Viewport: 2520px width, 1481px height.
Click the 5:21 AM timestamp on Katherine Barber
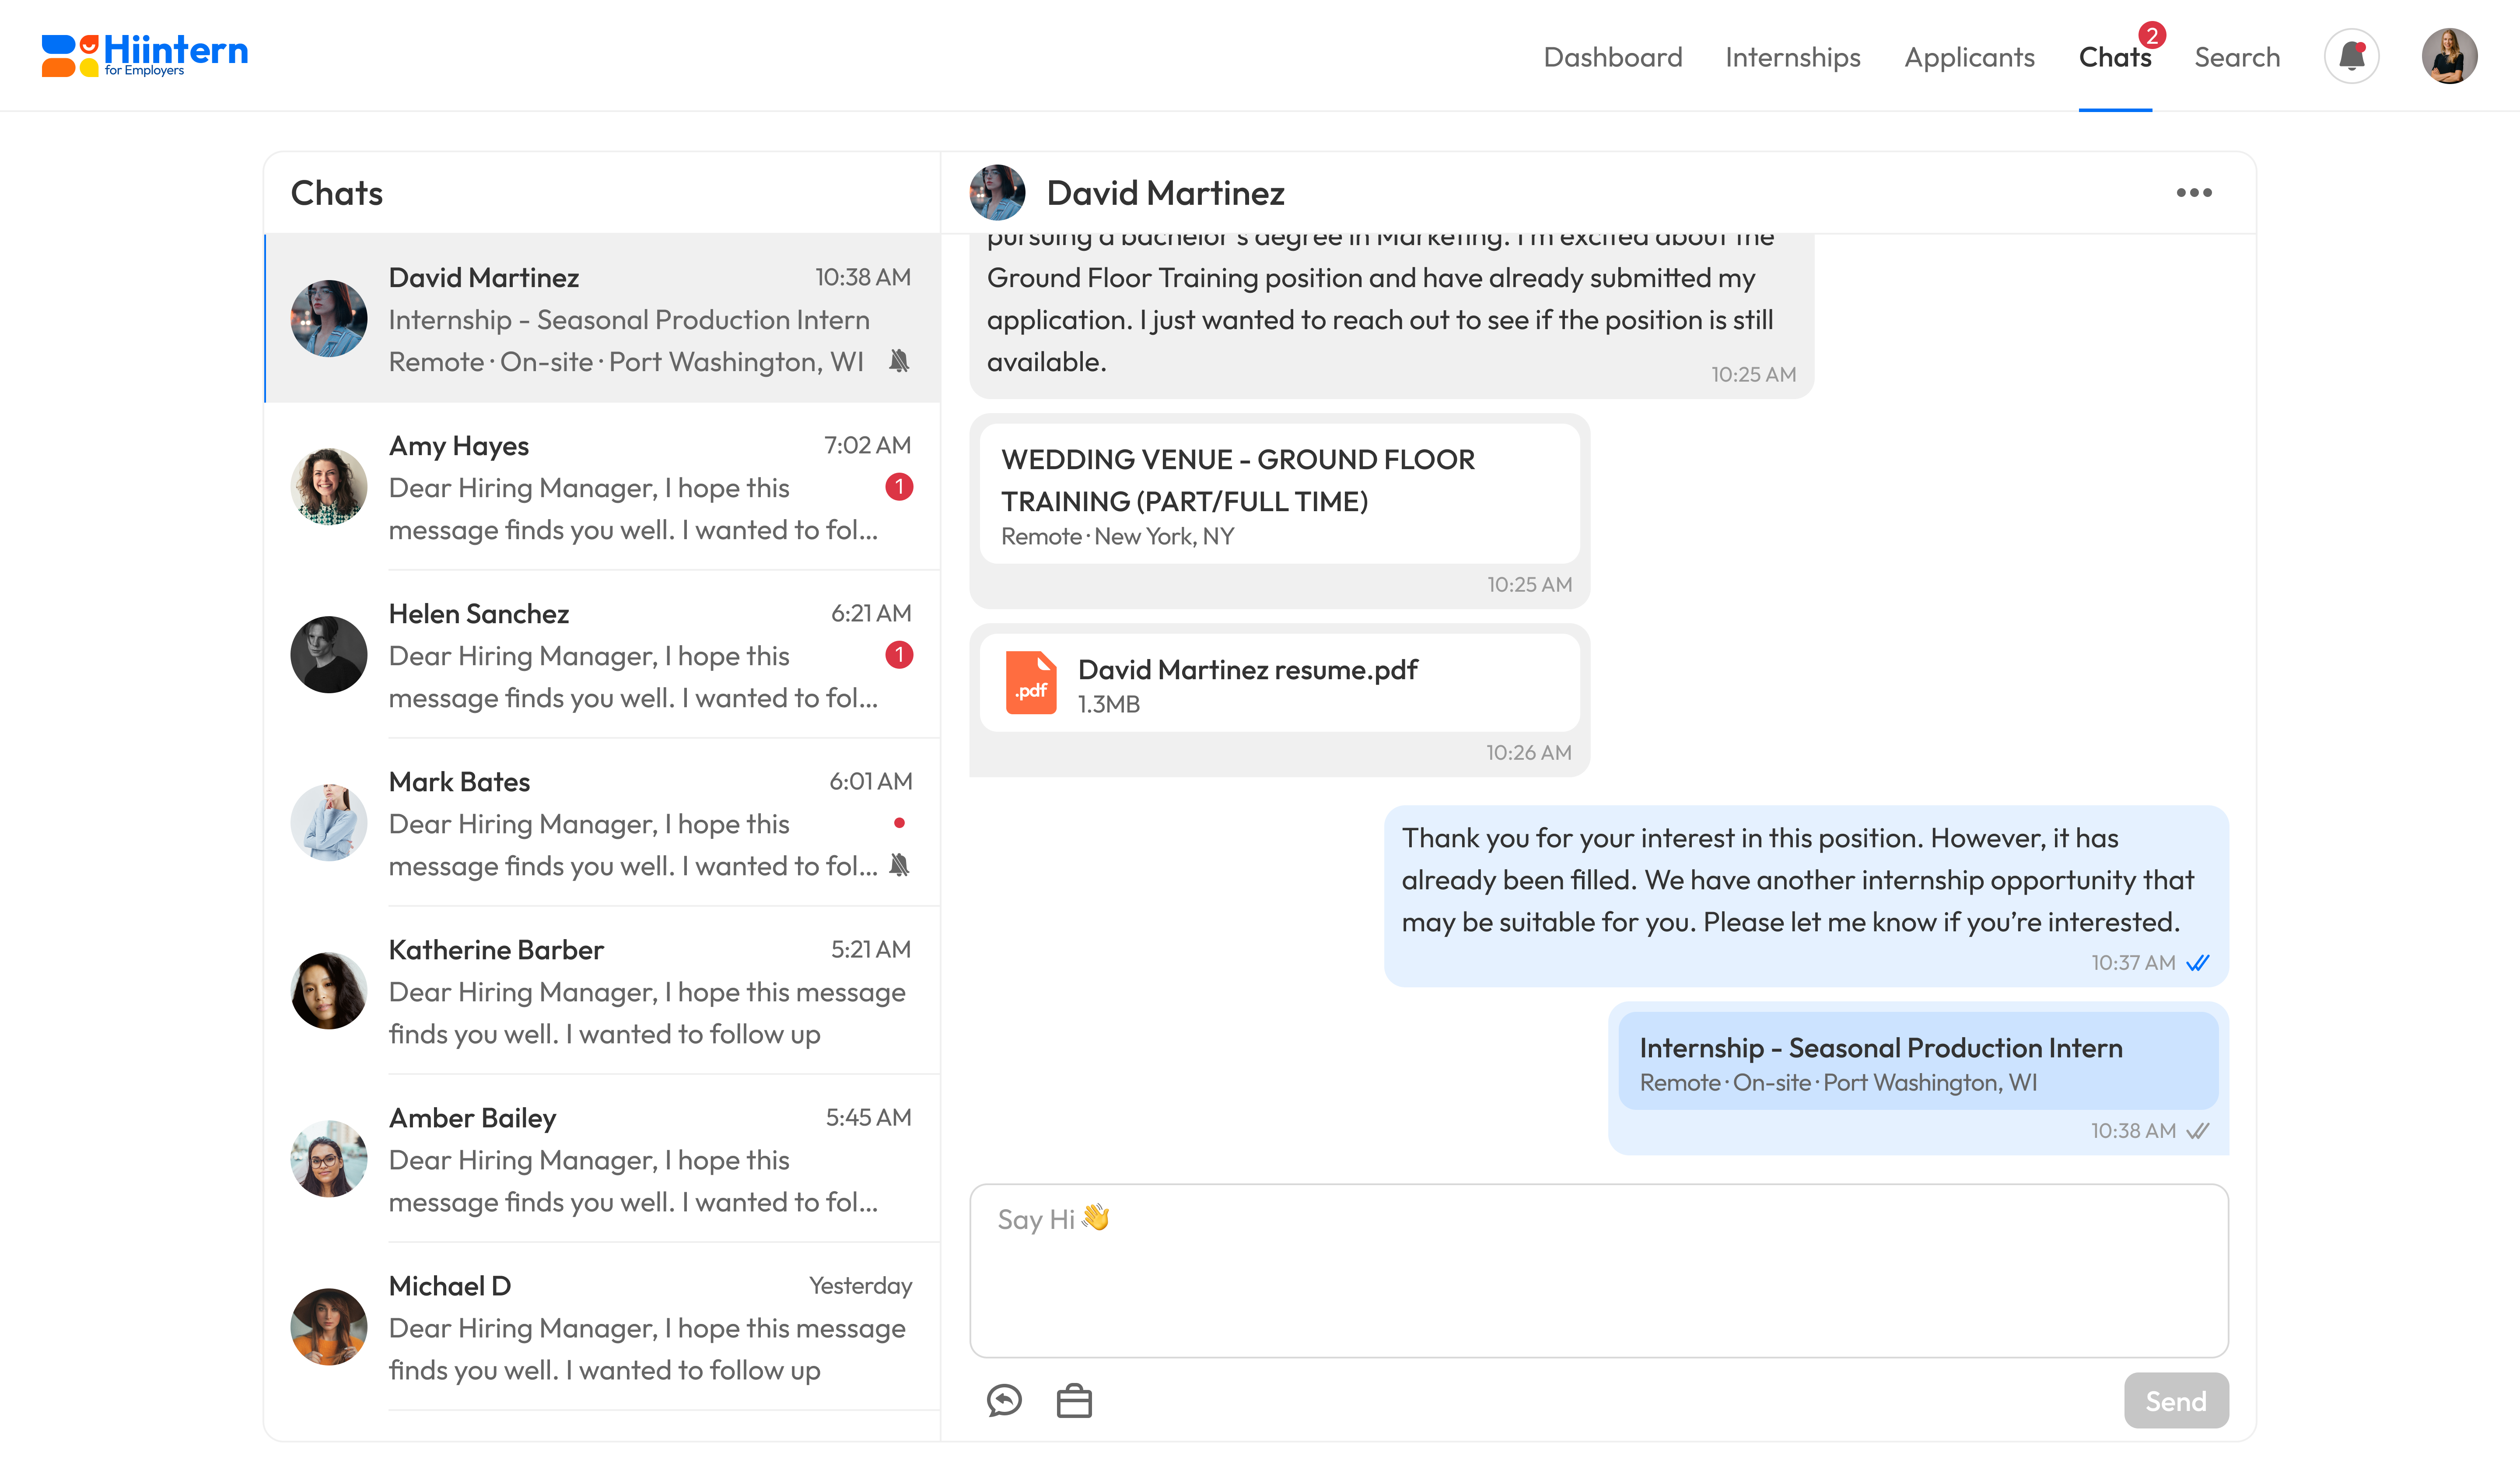pos(871,950)
